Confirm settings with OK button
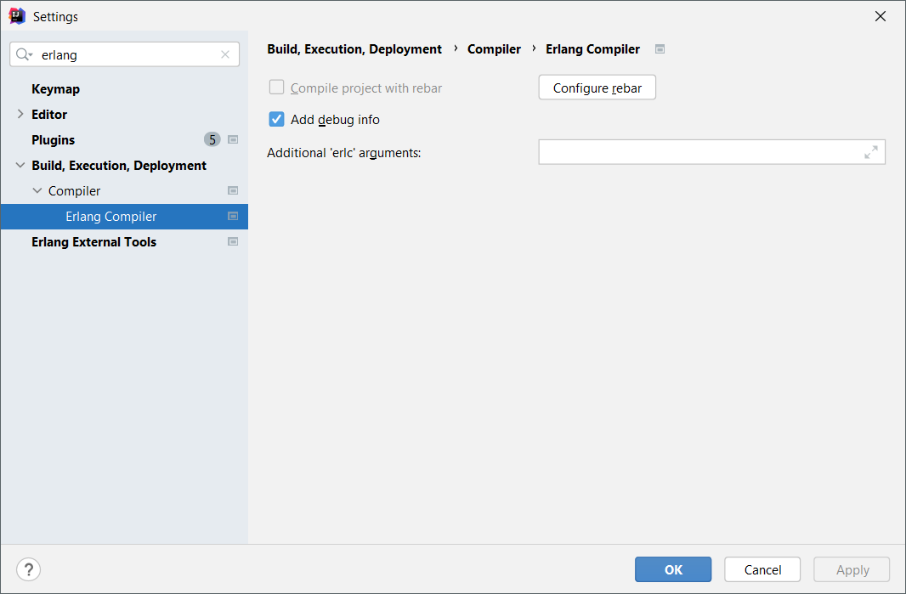Screen dimensions: 906x594 point(673,569)
